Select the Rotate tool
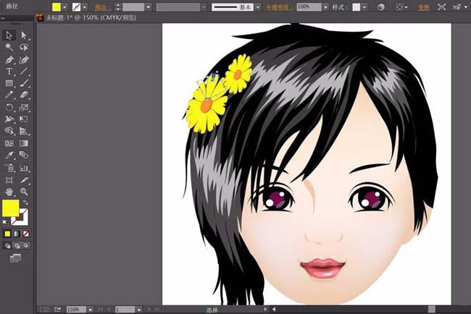 (x=9, y=107)
